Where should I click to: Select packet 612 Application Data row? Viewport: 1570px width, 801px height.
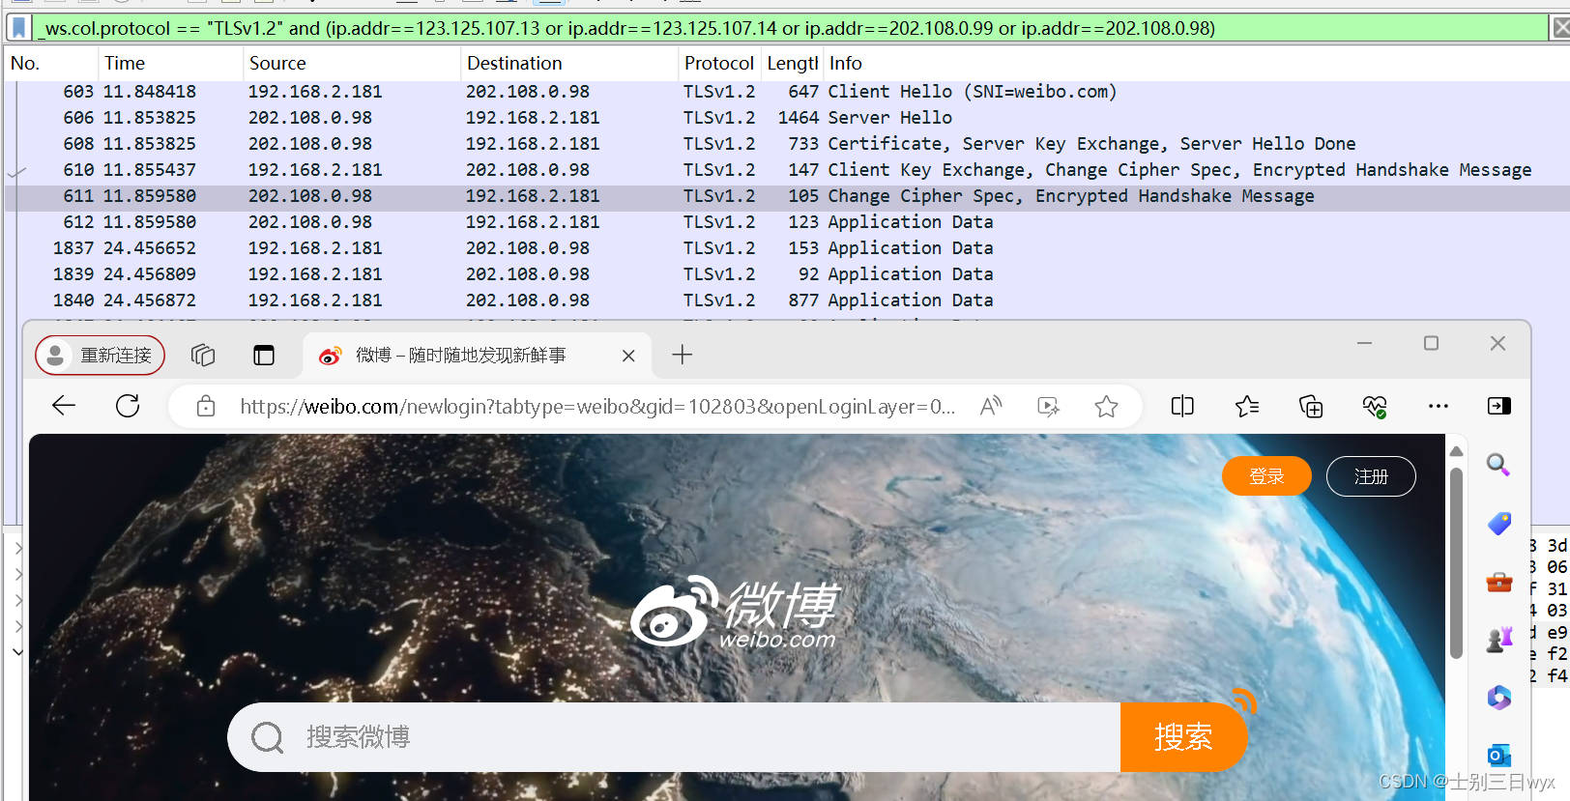coord(787,222)
